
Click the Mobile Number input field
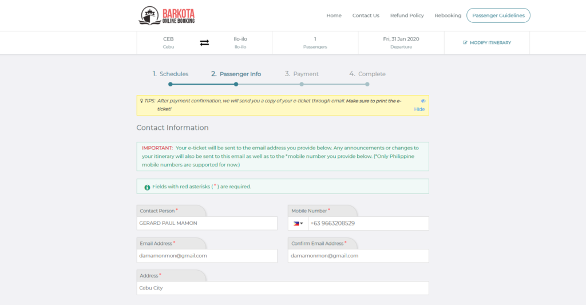point(368,224)
